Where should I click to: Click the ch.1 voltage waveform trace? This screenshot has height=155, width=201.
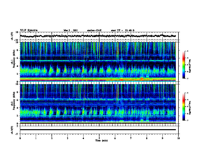coord(98,36)
